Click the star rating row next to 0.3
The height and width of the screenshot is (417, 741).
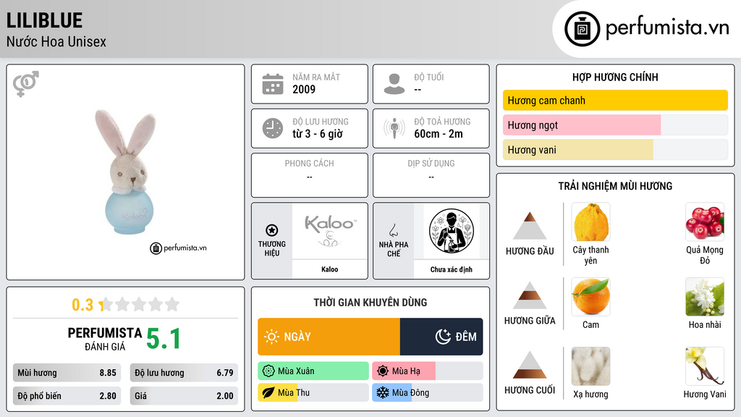[x=140, y=305]
